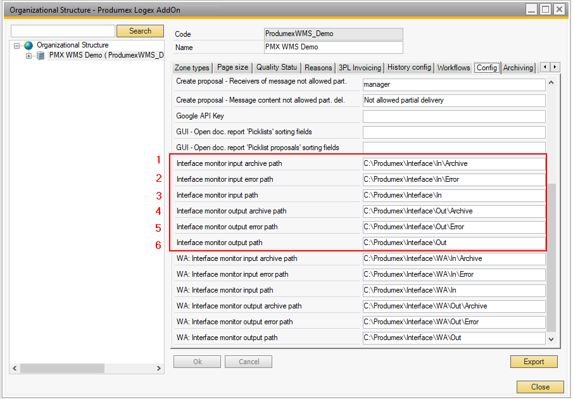The image size is (573, 399).
Task: Click the Organizational Structure globe icon
Action: coord(28,46)
